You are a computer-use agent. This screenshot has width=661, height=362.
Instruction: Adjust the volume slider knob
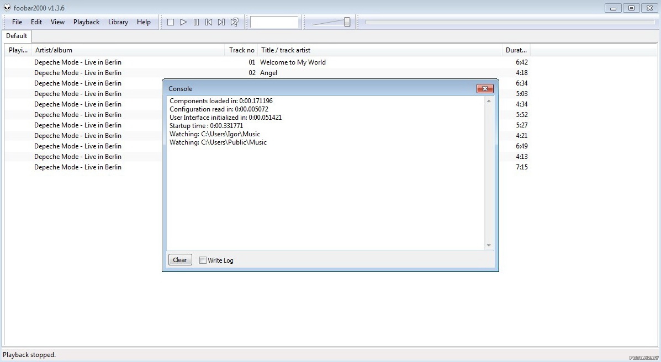(347, 22)
